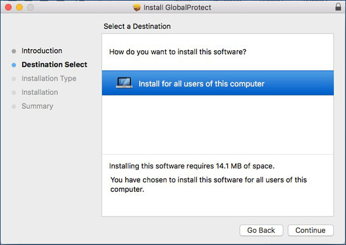This screenshot has height=245, width=346.
Task: Minimize the installer with the yellow button
Action: [19, 8]
